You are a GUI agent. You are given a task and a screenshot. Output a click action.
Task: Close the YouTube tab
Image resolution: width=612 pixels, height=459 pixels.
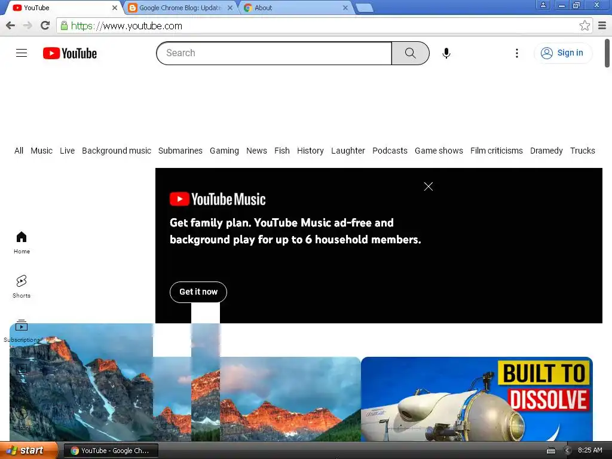[114, 8]
